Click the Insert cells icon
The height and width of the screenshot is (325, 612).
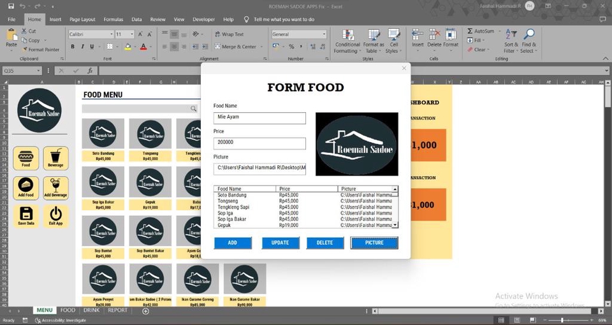[x=417, y=34]
